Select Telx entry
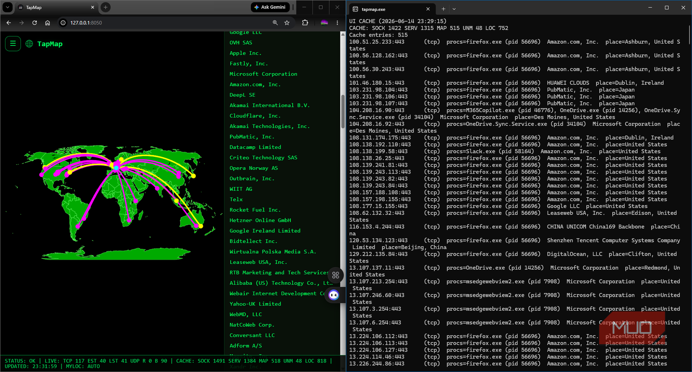Screen dimensions: 692x372 tap(236, 200)
